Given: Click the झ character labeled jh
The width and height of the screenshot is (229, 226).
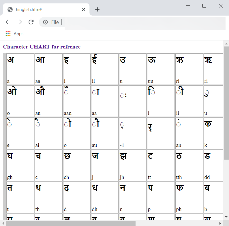Looking at the screenshot, I should [x=123, y=156].
